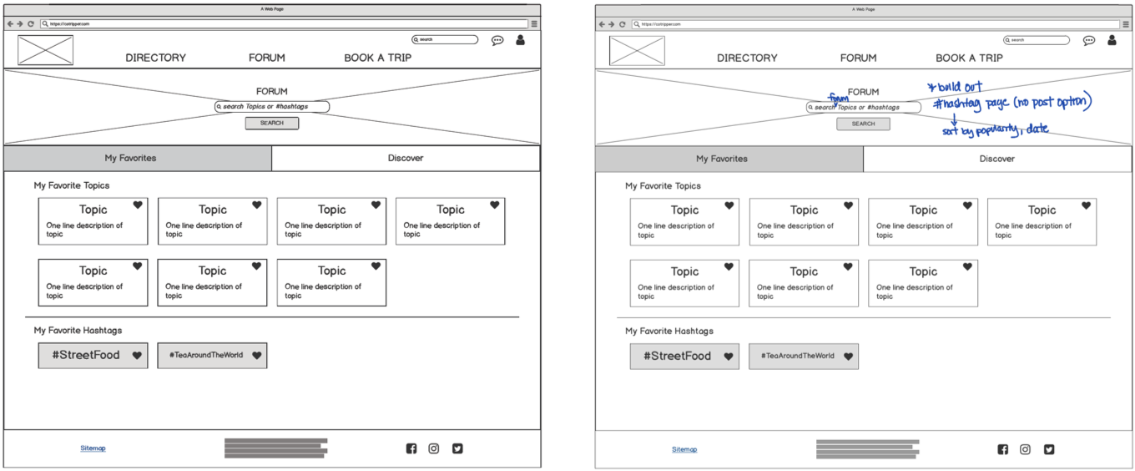Image resolution: width=1135 pixels, height=471 pixels.
Task: Open DIRECTORY nav item in left wireframe
Action: click(x=156, y=58)
